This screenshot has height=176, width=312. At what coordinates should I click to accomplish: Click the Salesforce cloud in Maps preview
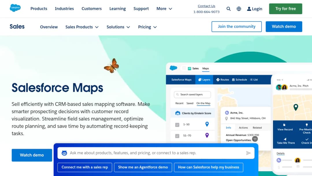click(x=173, y=68)
